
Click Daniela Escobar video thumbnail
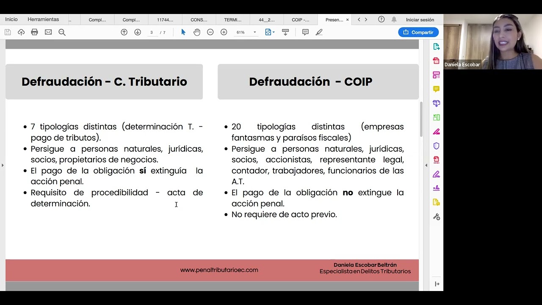coord(492,42)
